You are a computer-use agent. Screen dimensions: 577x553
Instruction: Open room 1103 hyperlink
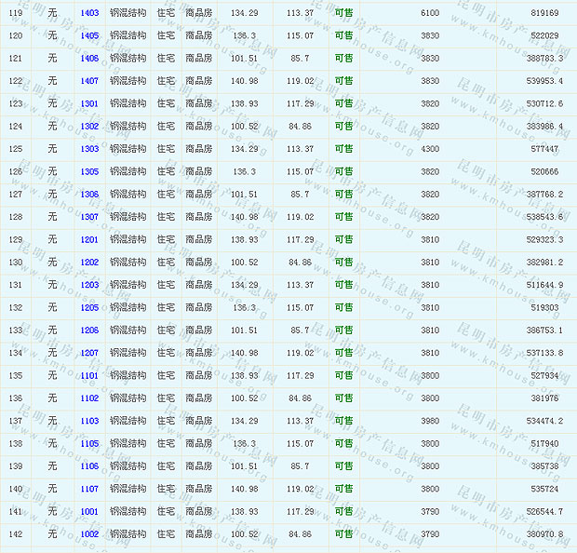[89, 421]
